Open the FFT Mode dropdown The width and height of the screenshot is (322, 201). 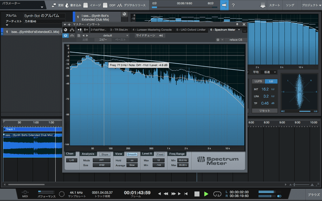101,160
